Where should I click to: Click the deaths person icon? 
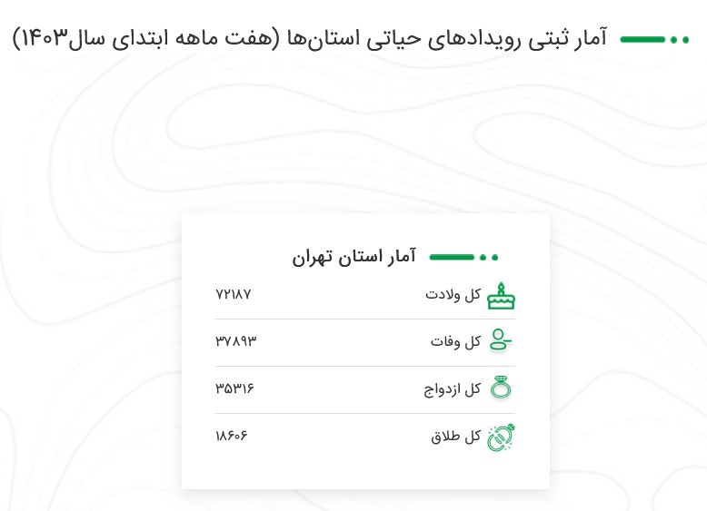coord(501,339)
